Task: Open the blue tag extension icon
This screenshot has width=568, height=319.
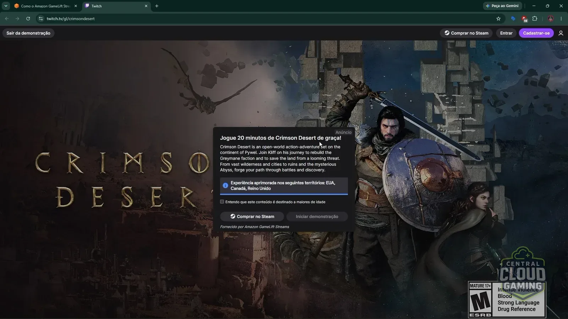Action: click(513, 18)
